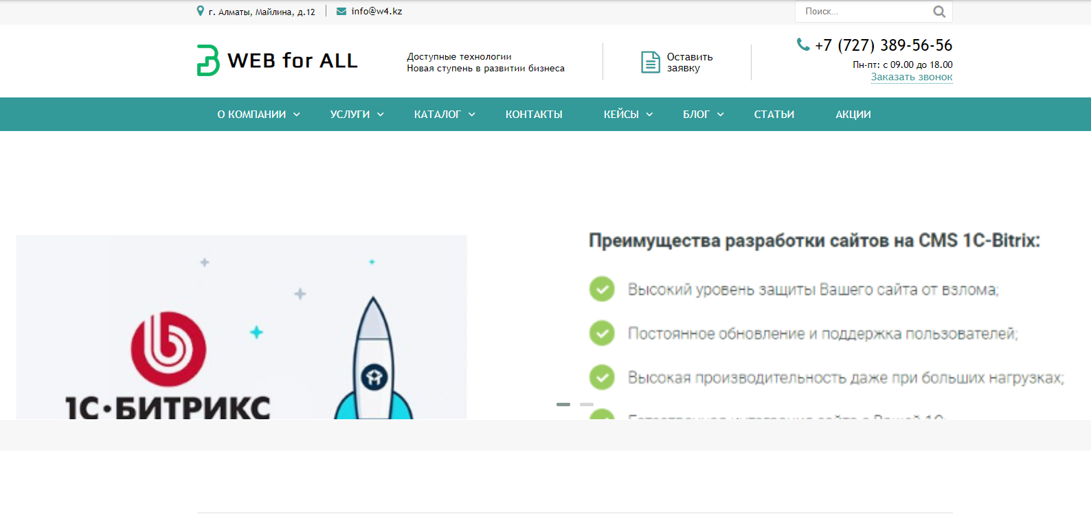This screenshot has height=516, width=1091.
Task: Go to the КОНТАКТЫ page
Action: [x=534, y=115]
